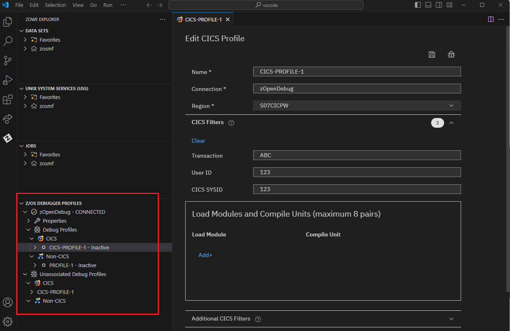Toggle the primary side bar layout button
The image size is (510, 331).
tap(418, 5)
